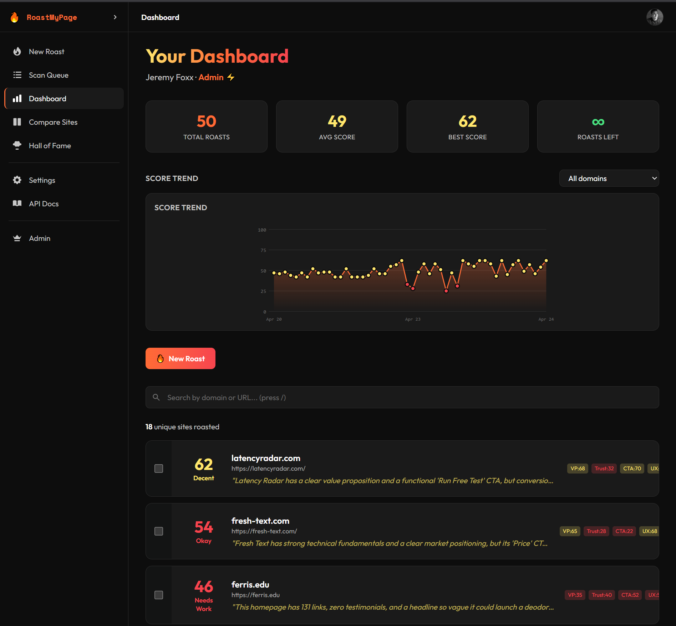
Task: Tick the fresh-text.com row checkbox
Action: click(x=159, y=531)
